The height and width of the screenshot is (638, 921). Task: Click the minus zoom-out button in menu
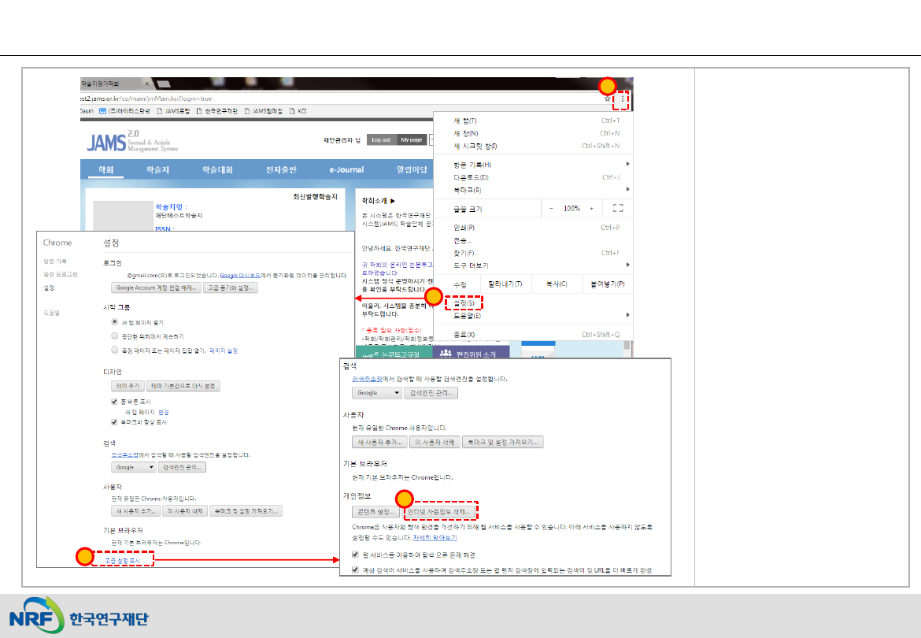click(550, 209)
